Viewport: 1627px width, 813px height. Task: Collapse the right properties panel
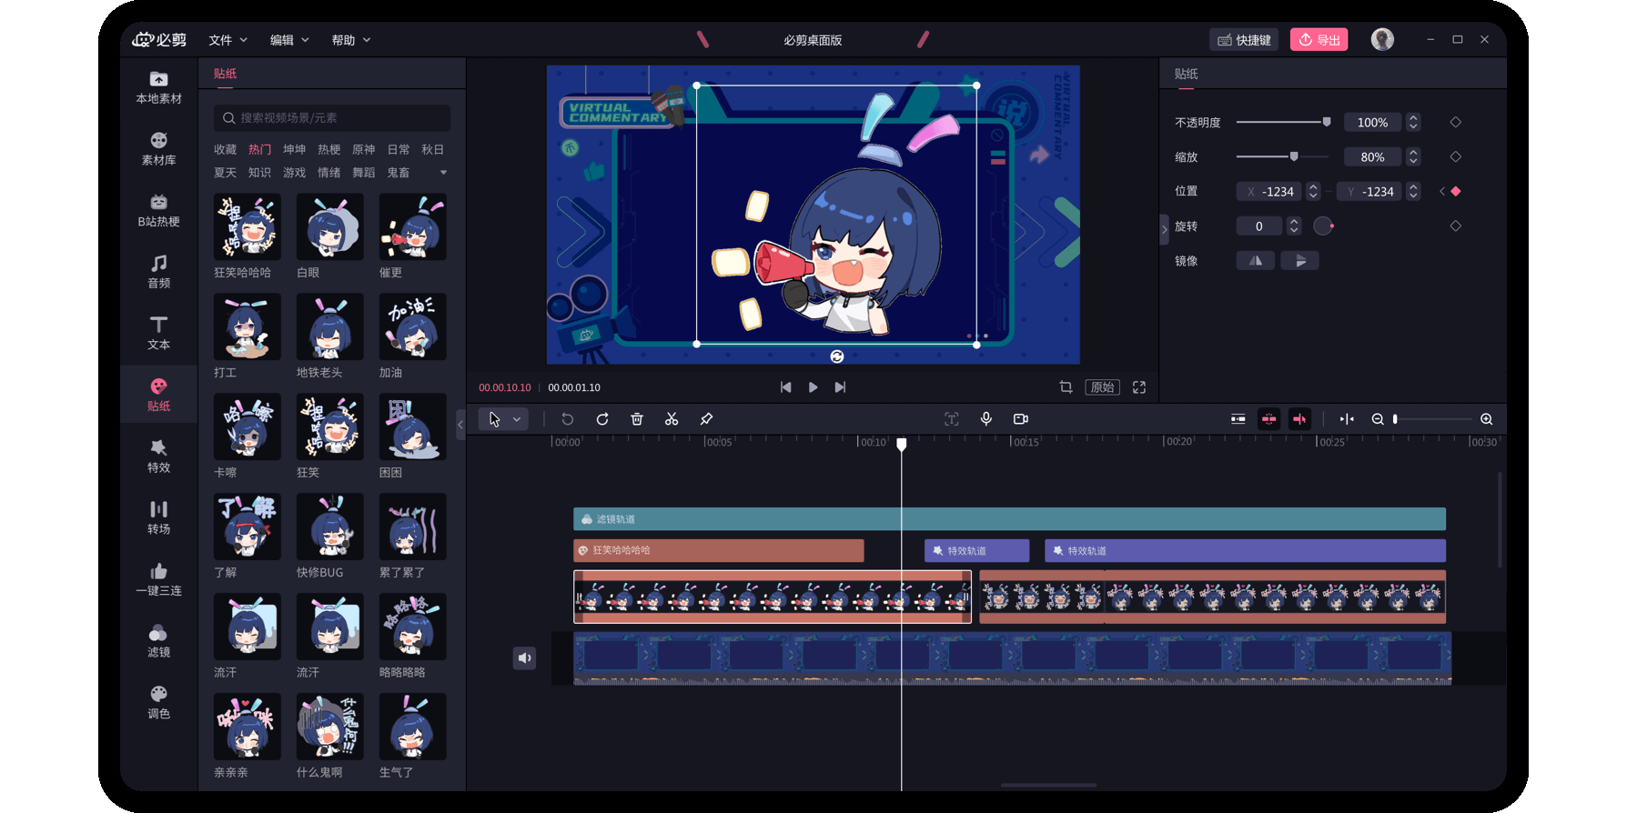tap(1165, 229)
